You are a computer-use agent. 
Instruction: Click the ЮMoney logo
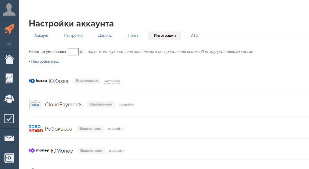coord(39,150)
